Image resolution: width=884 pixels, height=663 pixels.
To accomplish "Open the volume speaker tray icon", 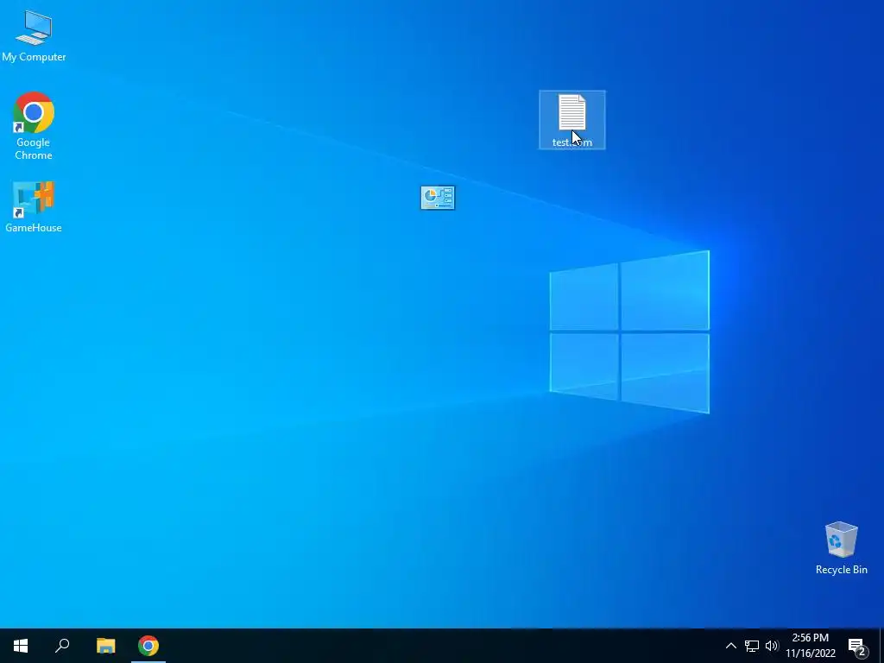I will (x=772, y=646).
